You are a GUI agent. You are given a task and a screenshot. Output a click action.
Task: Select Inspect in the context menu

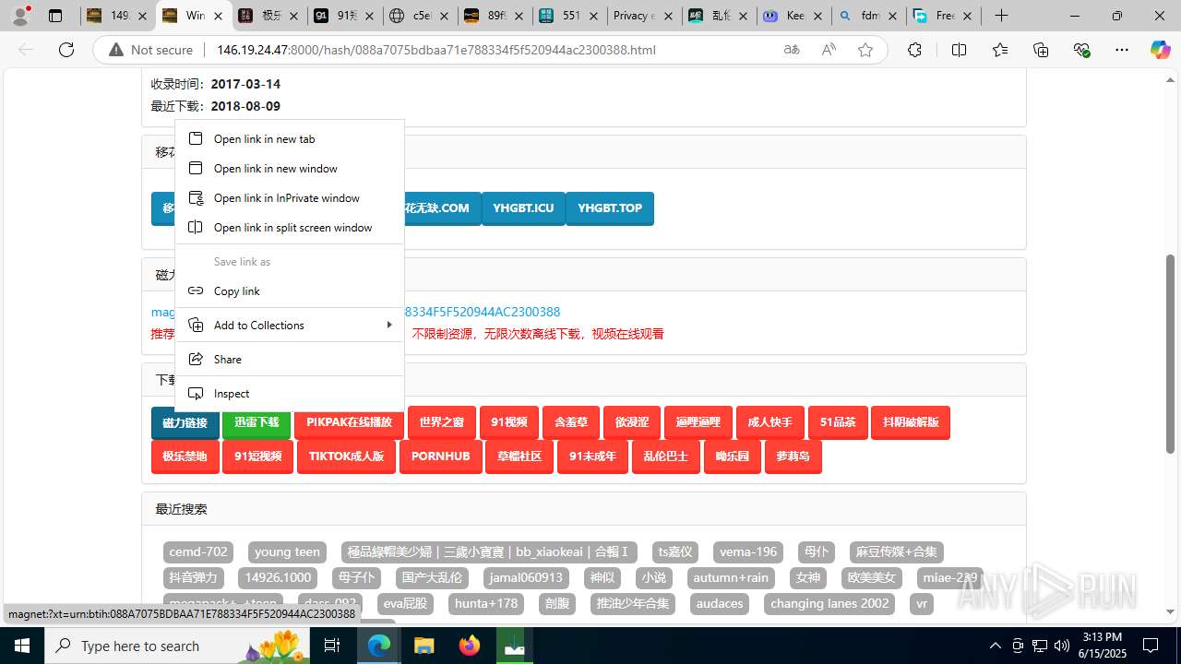tap(290, 393)
